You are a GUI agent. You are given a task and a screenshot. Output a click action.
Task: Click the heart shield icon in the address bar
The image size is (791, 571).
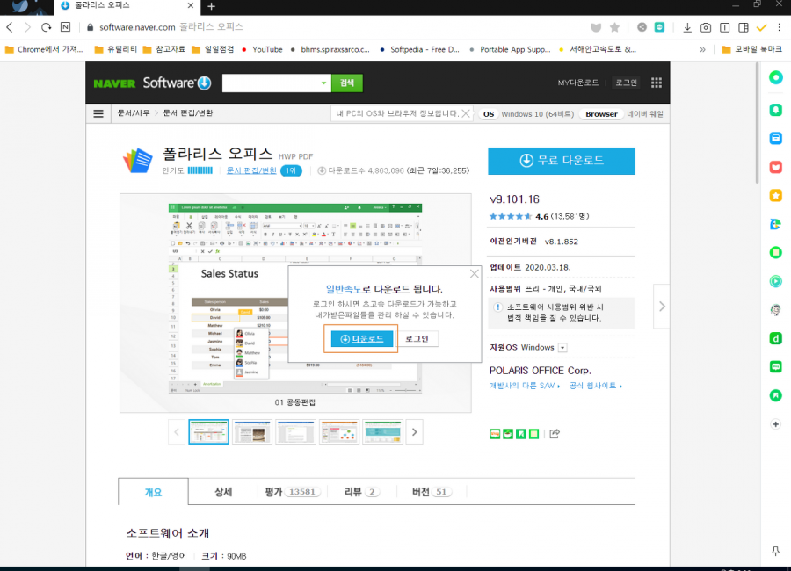click(x=596, y=27)
